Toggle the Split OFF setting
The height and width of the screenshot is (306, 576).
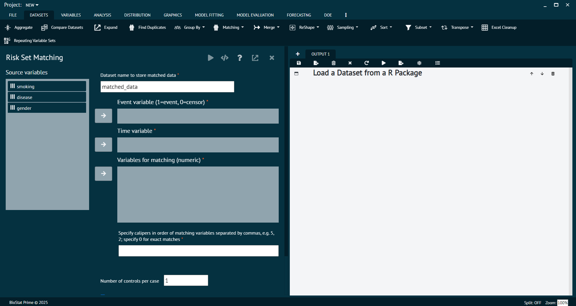click(x=532, y=302)
